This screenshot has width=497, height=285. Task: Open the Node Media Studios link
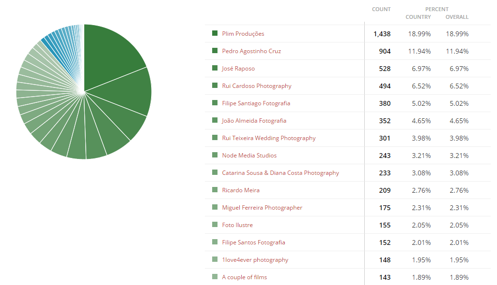[x=249, y=156]
